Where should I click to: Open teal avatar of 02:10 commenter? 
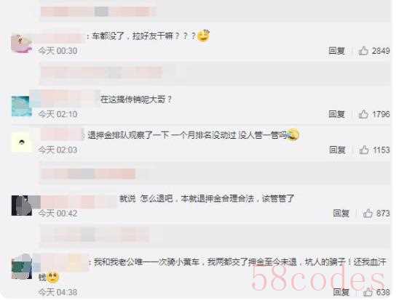point(22,106)
